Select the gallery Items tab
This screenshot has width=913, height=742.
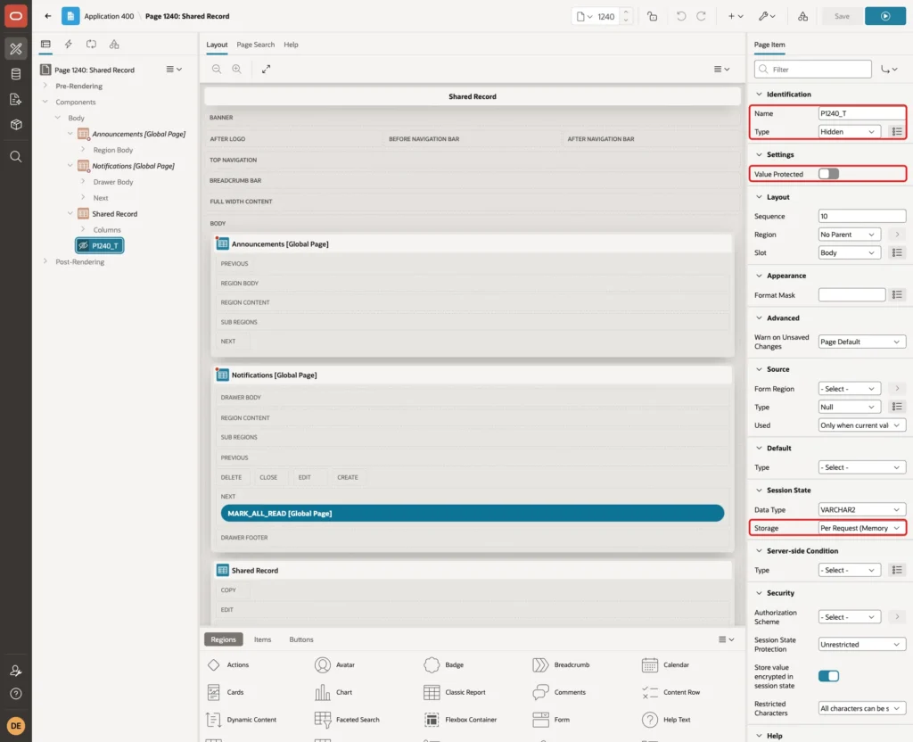(x=262, y=639)
